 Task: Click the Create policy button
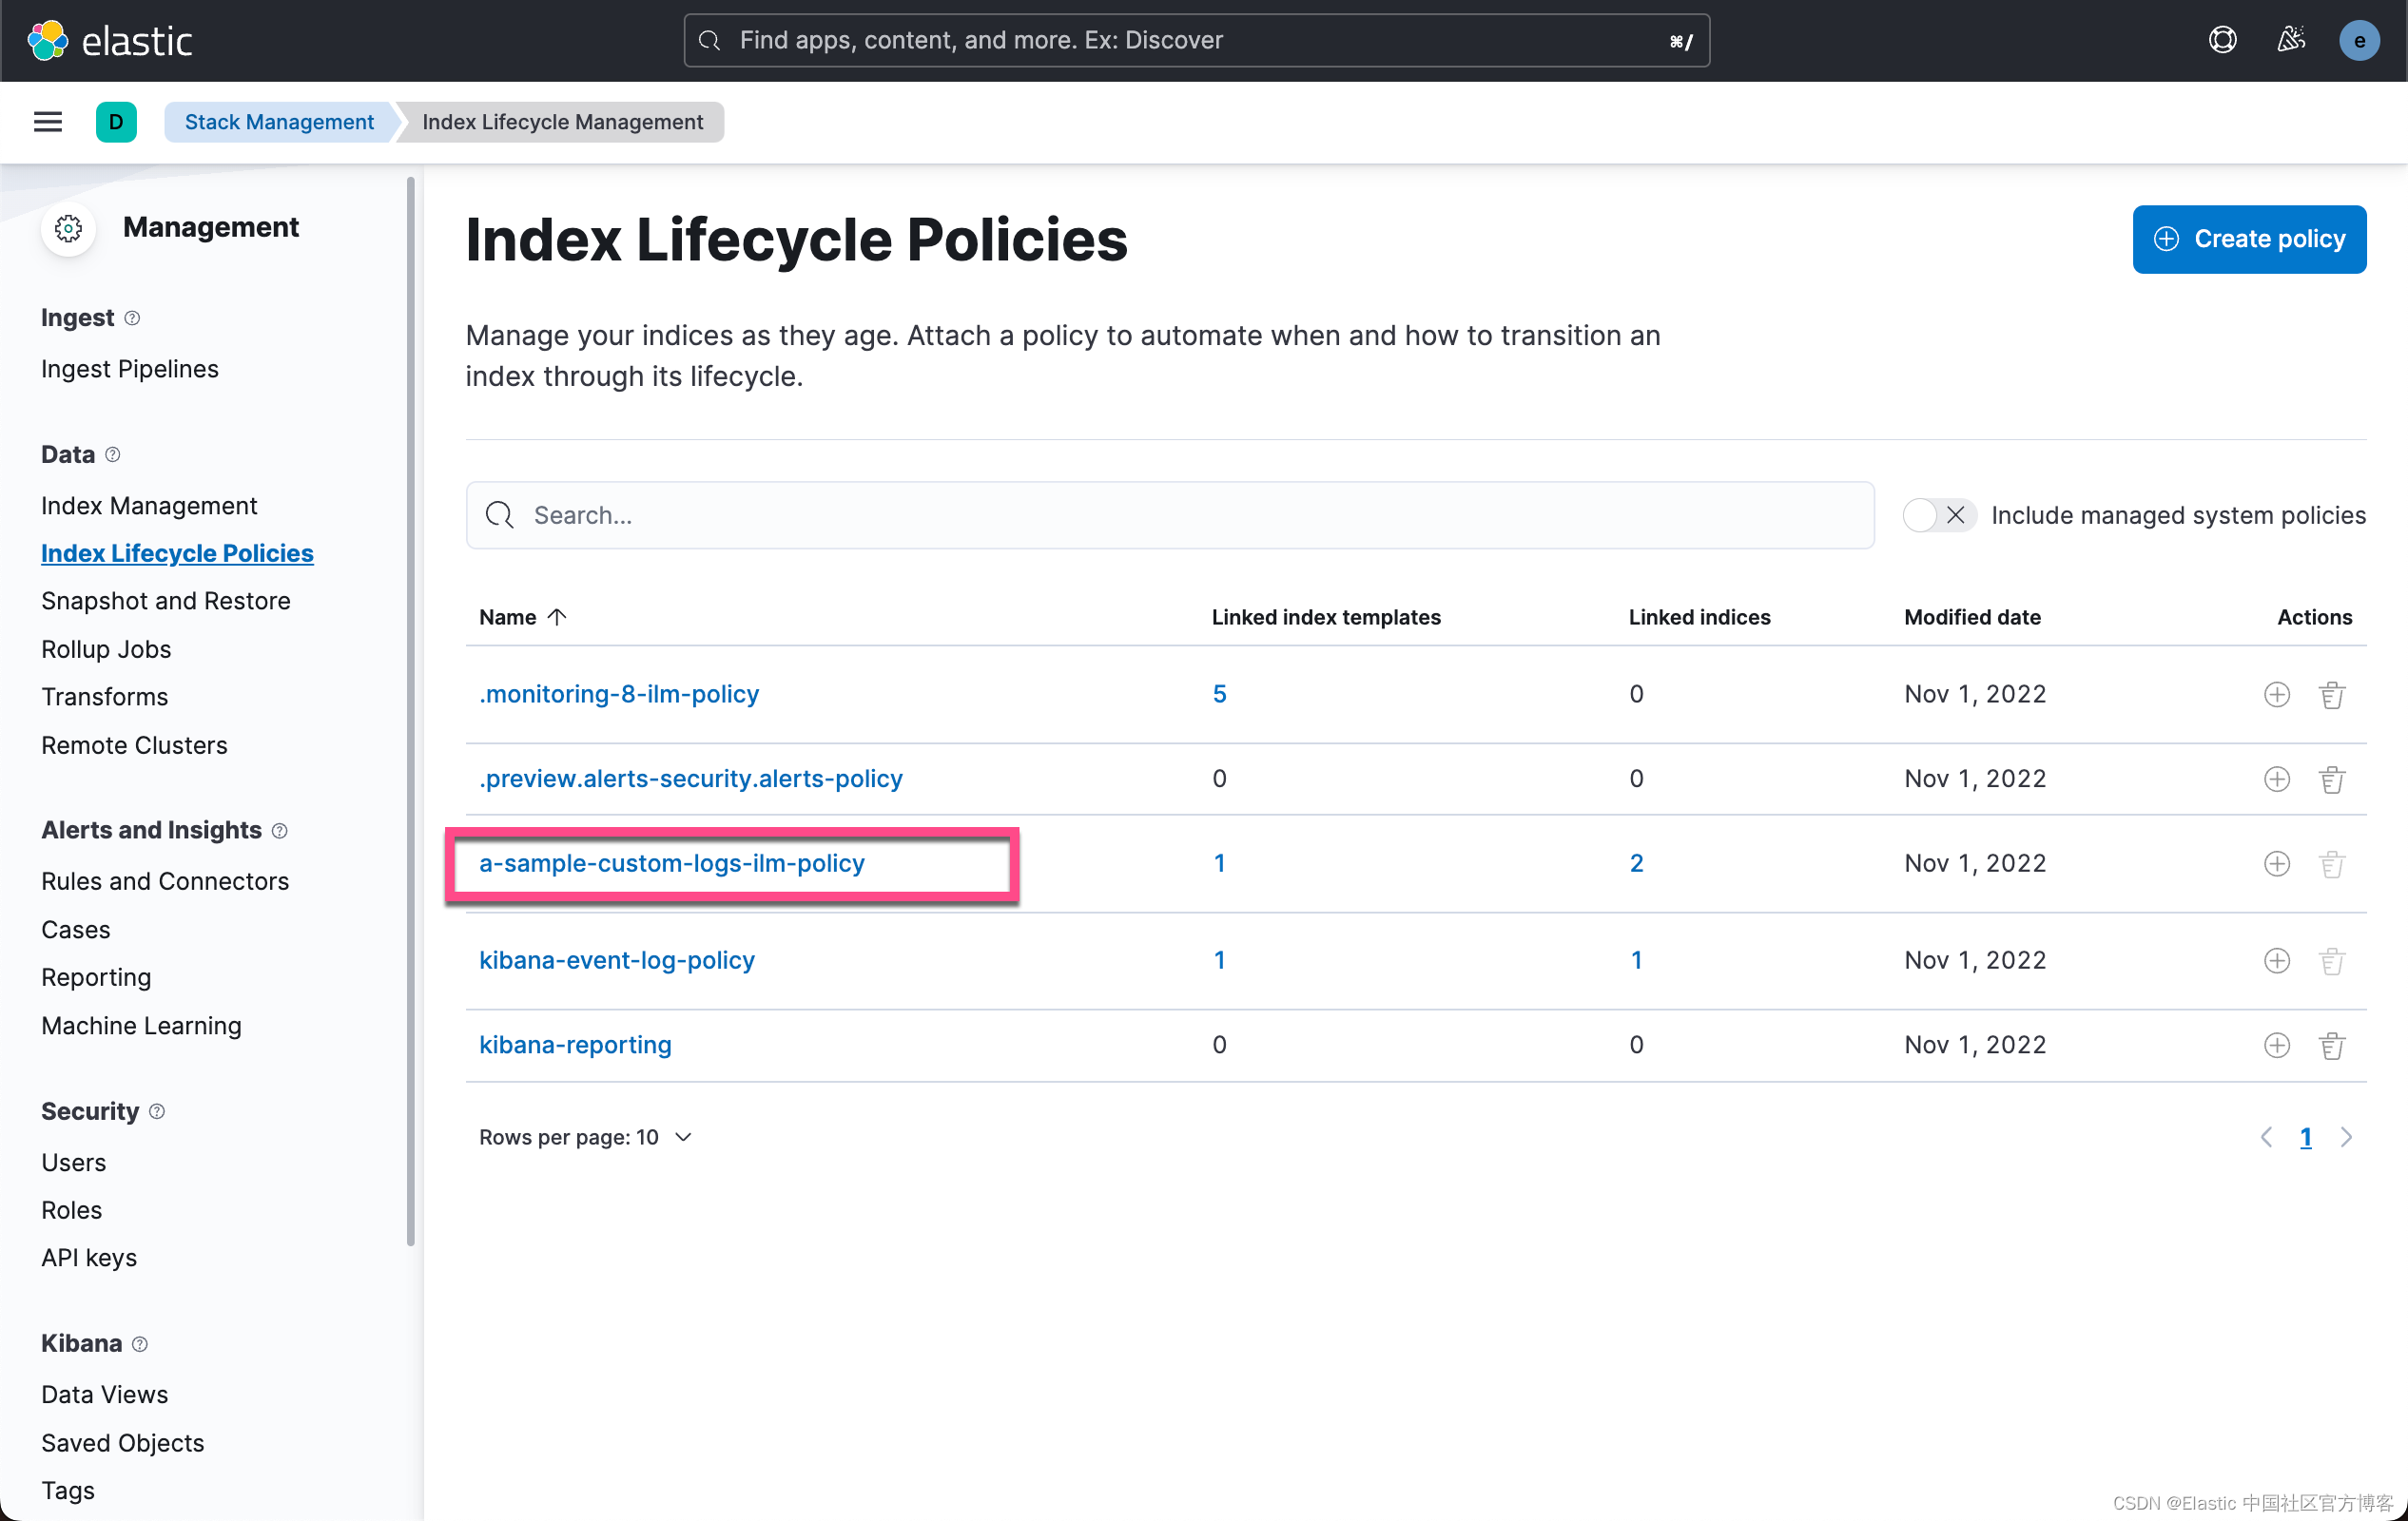click(x=2248, y=239)
